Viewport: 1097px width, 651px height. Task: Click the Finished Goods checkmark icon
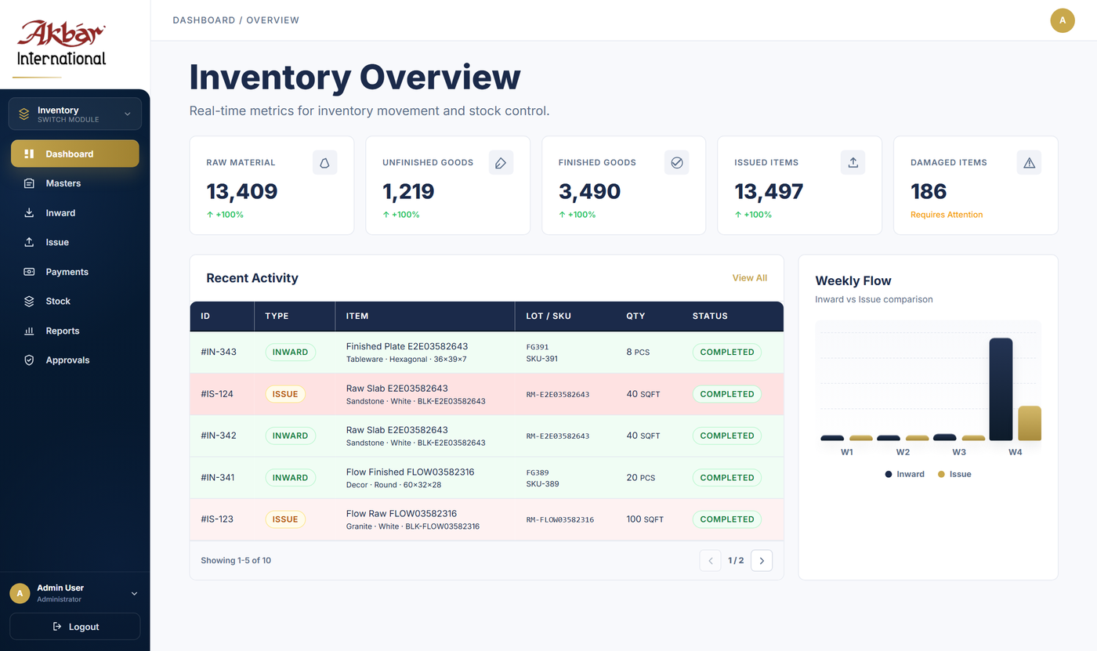coord(677,162)
